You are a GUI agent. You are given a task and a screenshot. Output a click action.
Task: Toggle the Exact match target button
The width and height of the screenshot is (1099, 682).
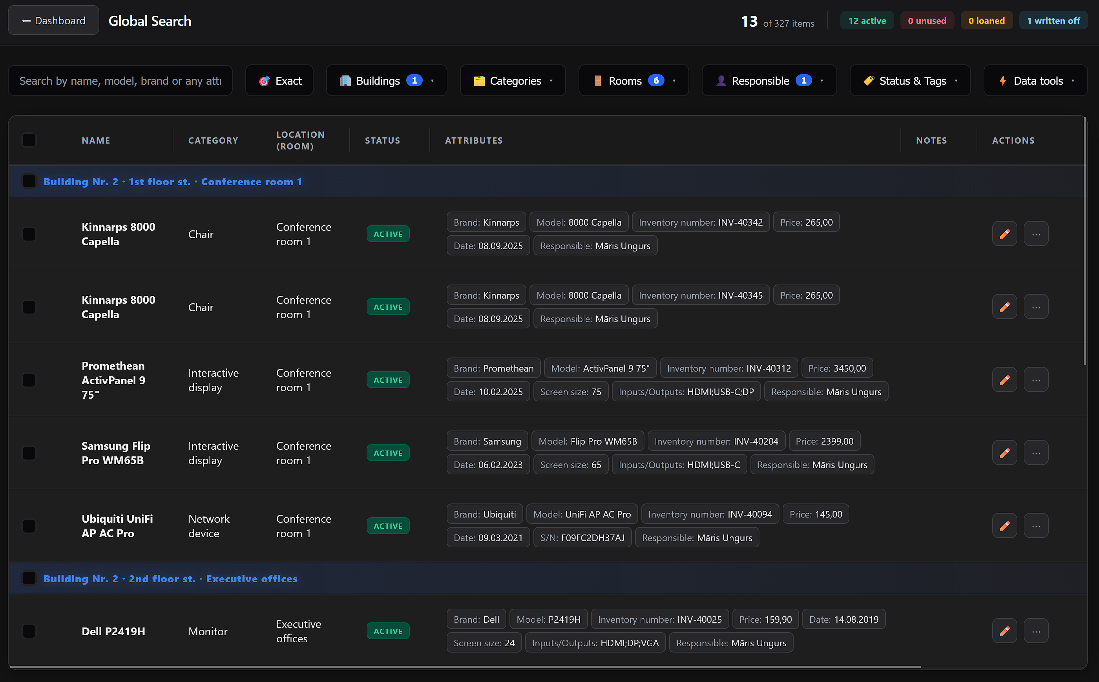(x=279, y=81)
